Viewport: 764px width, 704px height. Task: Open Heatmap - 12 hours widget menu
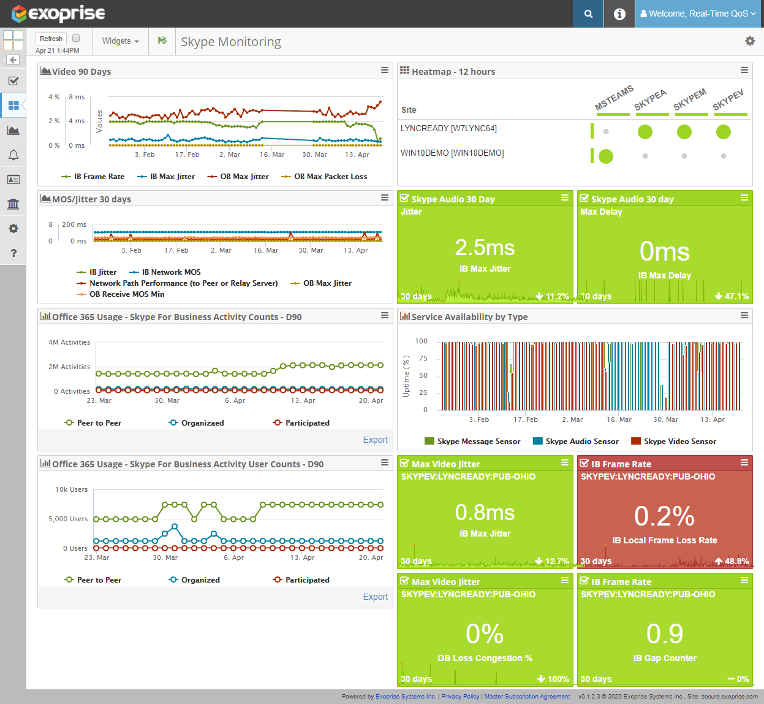tap(744, 70)
